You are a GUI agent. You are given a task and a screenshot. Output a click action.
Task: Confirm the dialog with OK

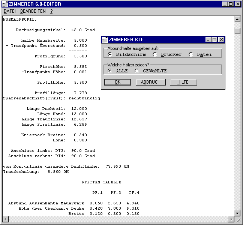(x=117, y=82)
